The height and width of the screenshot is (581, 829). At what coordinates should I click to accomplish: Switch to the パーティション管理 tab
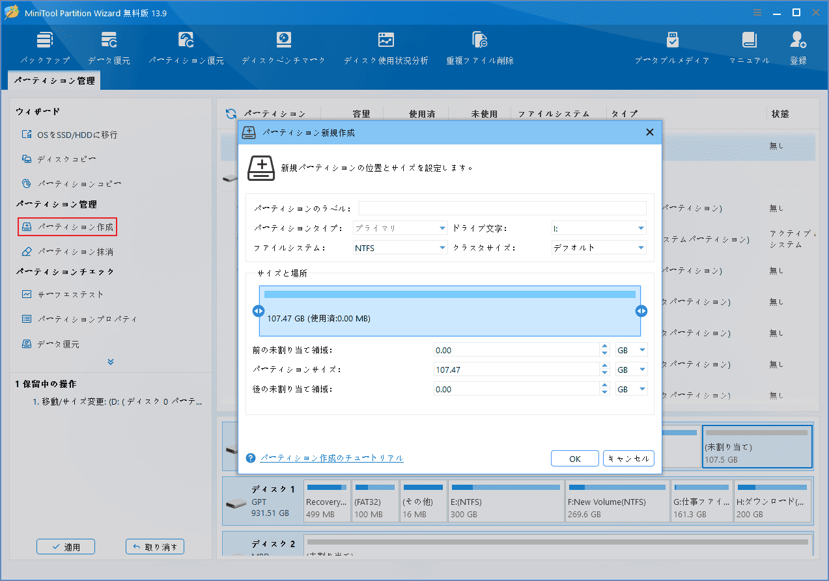55,81
